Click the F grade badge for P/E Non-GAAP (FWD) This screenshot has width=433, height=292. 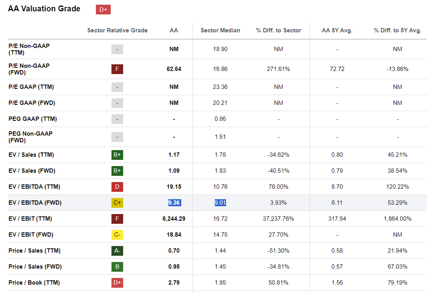click(x=117, y=69)
